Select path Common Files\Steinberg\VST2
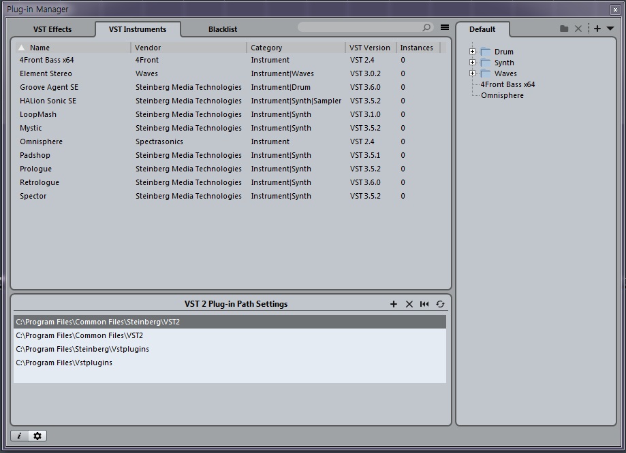 coord(230,322)
